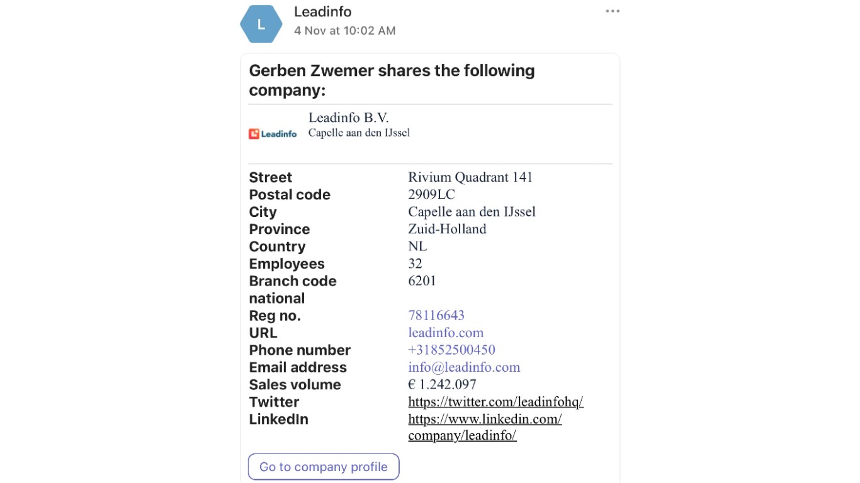Call the phone number +31852500450
This screenshot has height=483, width=860.
coord(451,350)
